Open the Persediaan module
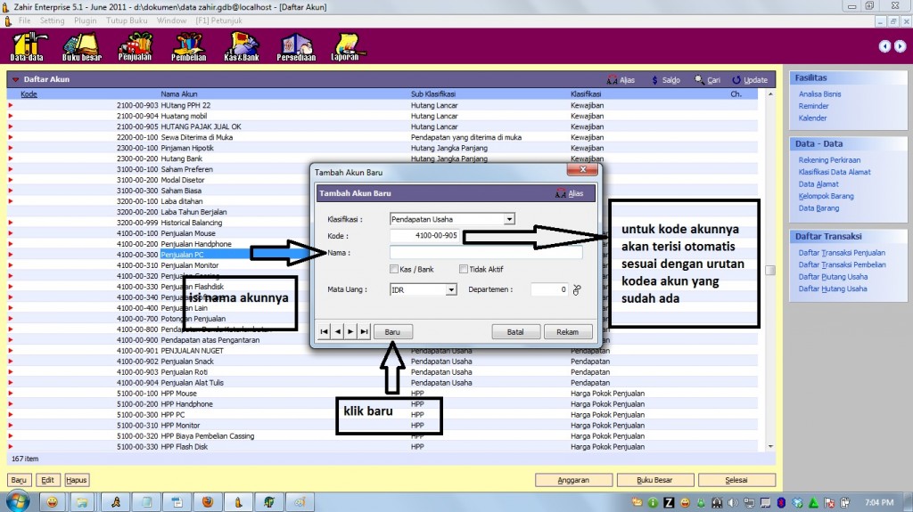The image size is (913, 512). (x=295, y=45)
